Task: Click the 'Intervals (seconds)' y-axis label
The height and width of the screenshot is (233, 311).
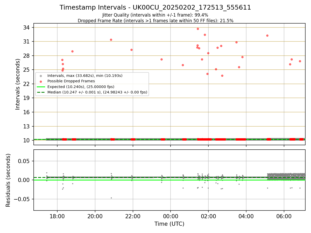Action: (x=18, y=84)
